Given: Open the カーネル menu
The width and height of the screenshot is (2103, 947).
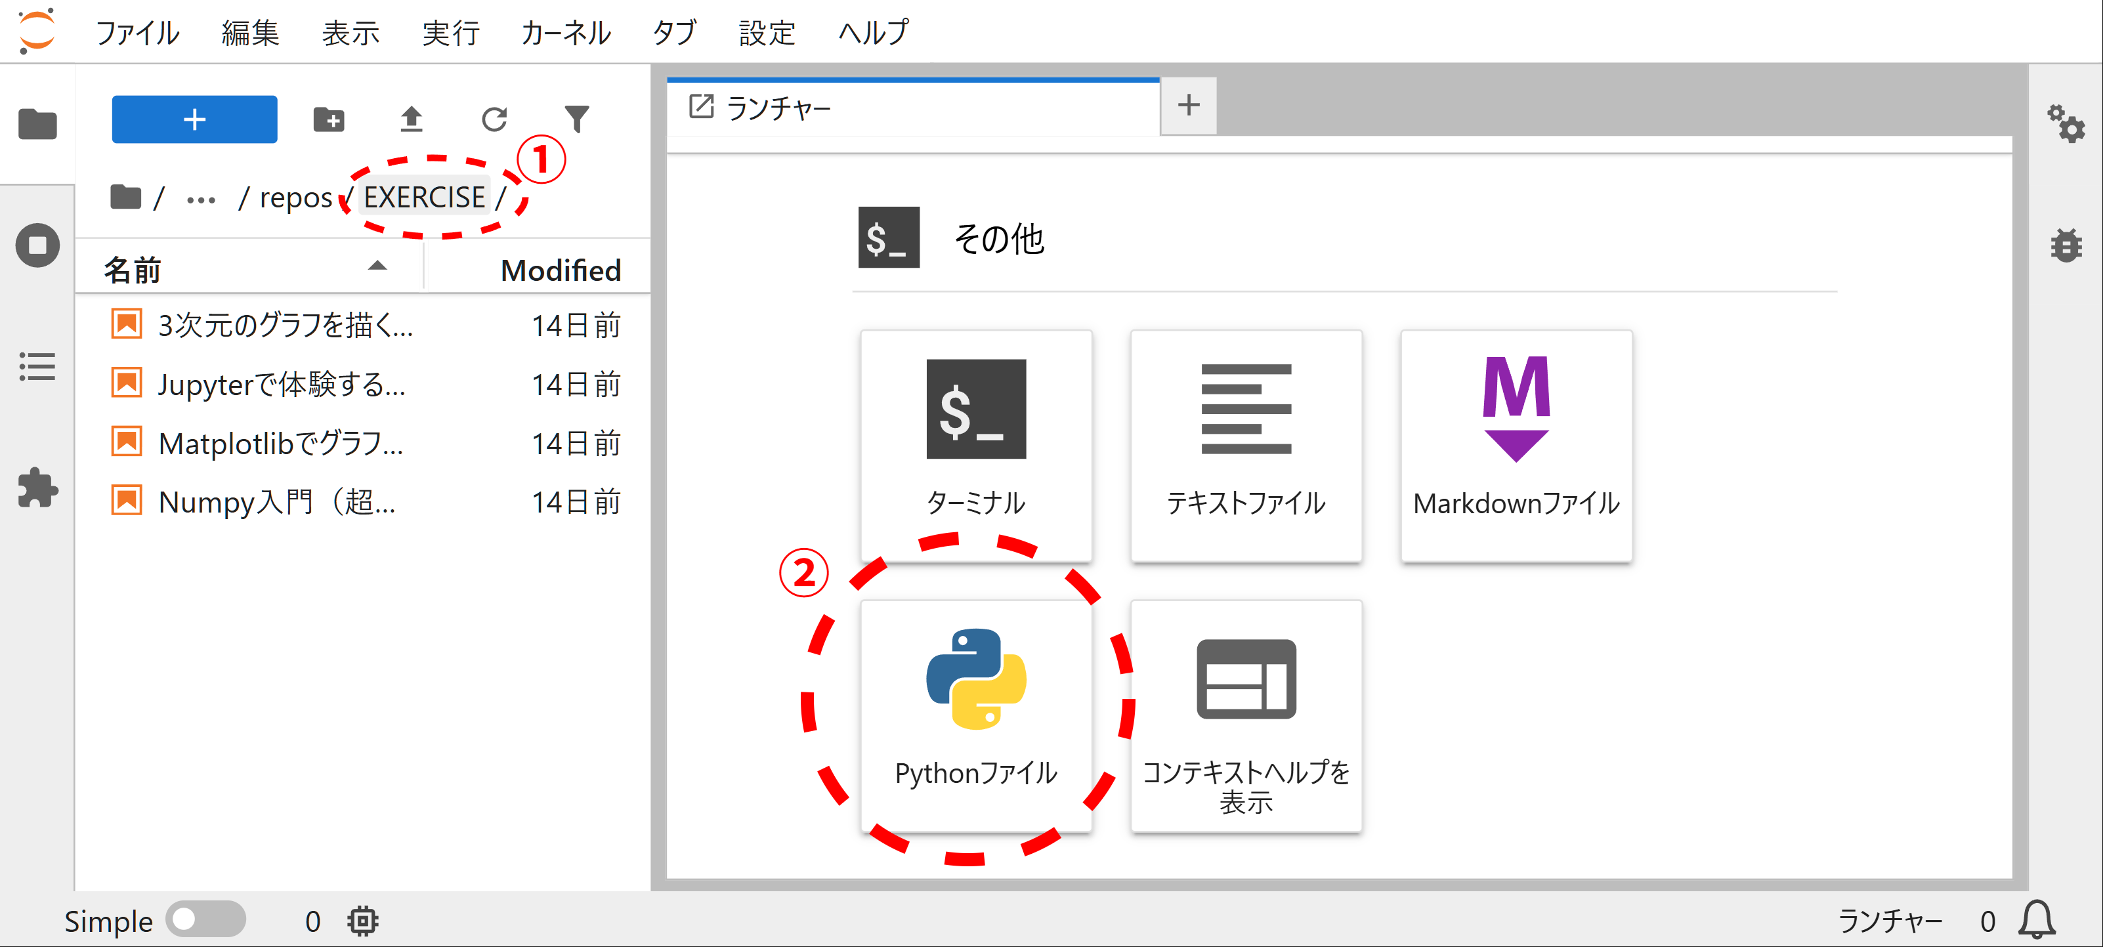Looking at the screenshot, I should (564, 33).
